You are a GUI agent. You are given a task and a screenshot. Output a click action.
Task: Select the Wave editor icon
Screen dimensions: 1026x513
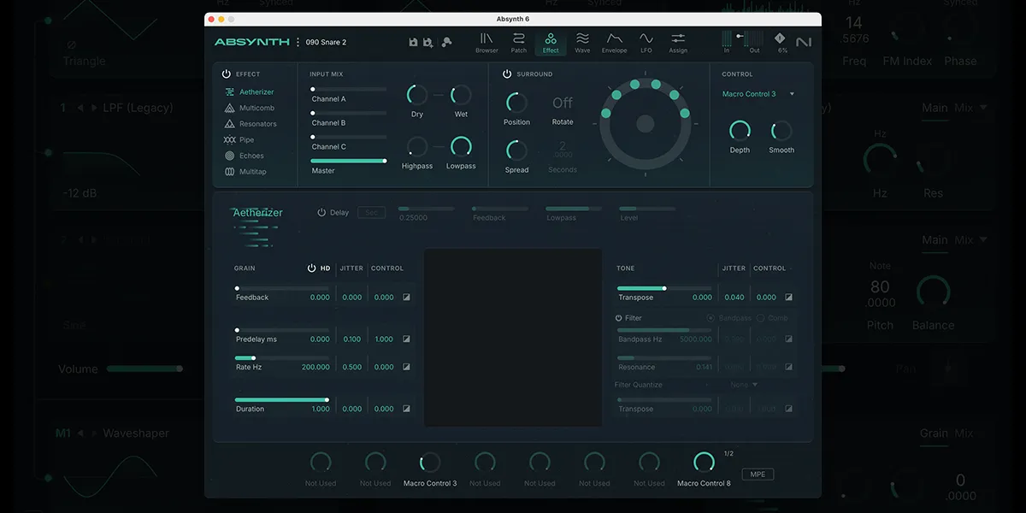pyautogui.click(x=582, y=41)
